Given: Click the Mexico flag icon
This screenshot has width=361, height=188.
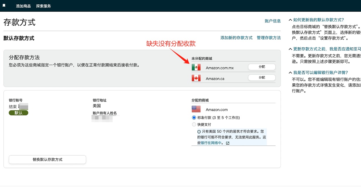Looking at the screenshot, I should point(196,67).
